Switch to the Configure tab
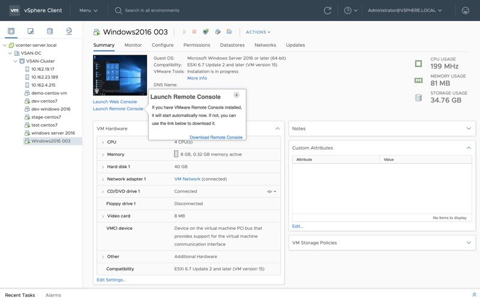The width and height of the screenshot is (480, 300). pos(163,45)
